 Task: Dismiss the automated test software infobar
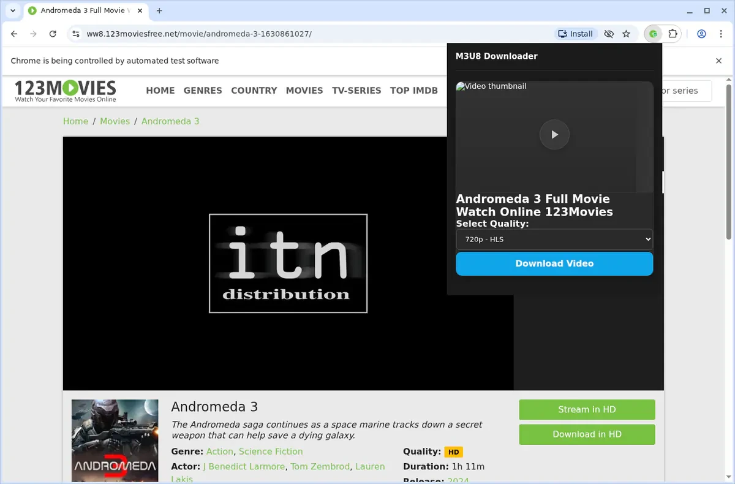pos(719,61)
